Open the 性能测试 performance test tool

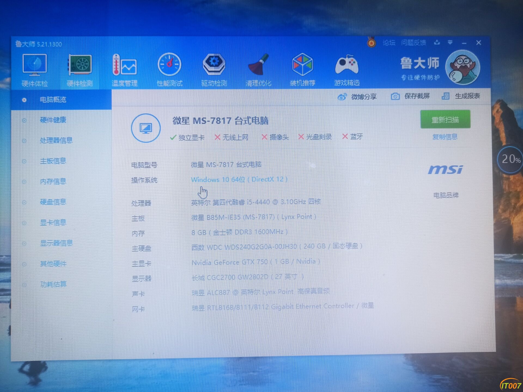[169, 70]
